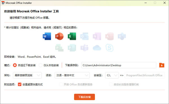This screenshot has height=104, width=169.
Task: Click the ProgramFiles\Microsoft Office path field
Action: 145,75
